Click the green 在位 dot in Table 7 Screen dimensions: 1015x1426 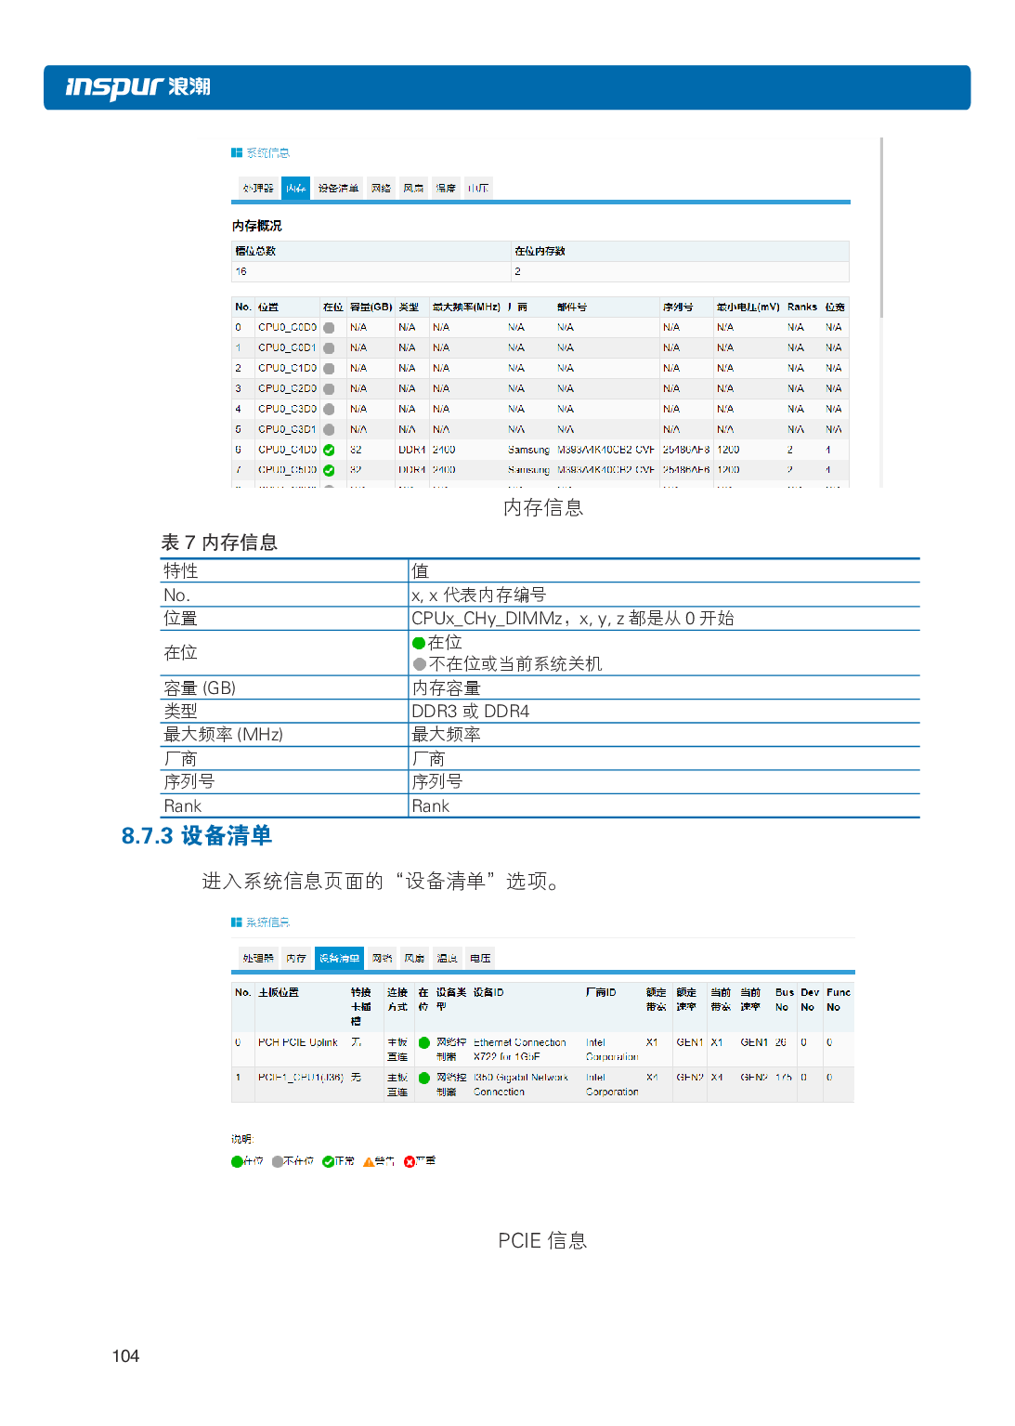pos(419,643)
